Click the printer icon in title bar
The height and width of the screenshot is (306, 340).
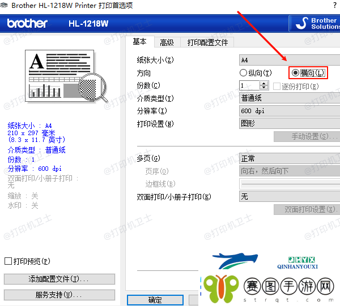coord(4,5)
